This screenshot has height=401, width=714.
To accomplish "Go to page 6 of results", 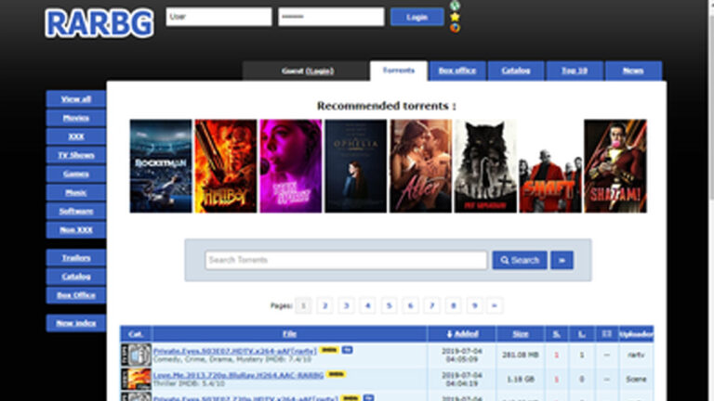I will 410,305.
